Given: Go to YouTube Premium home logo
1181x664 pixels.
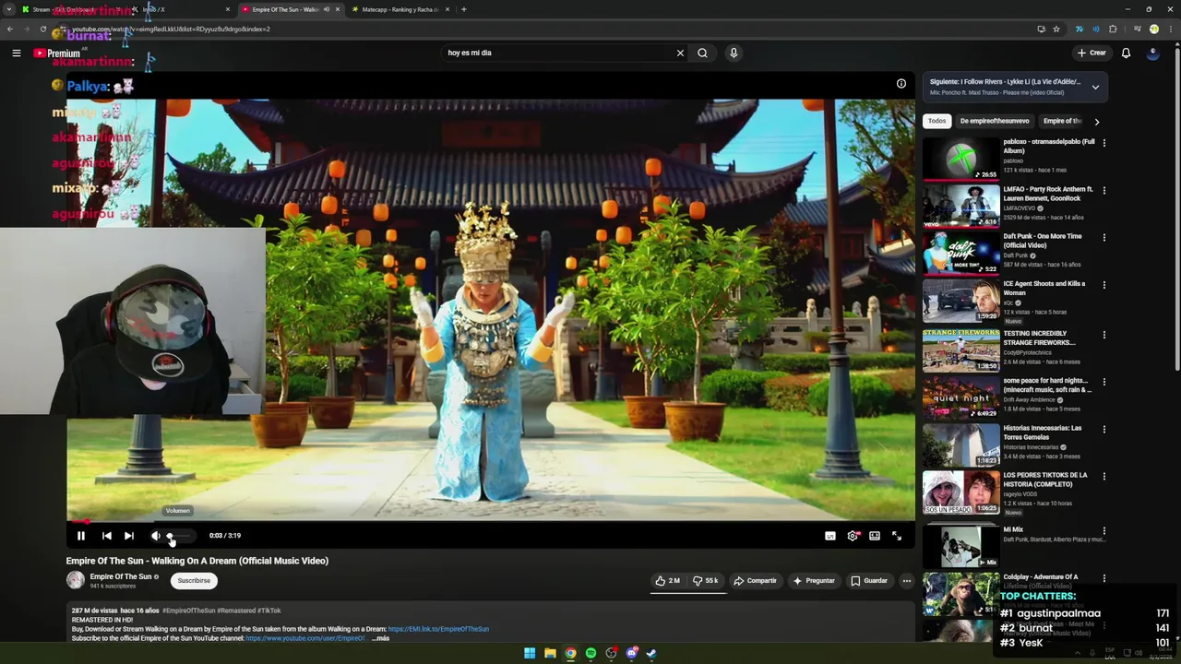Looking at the screenshot, I should point(57,53).
